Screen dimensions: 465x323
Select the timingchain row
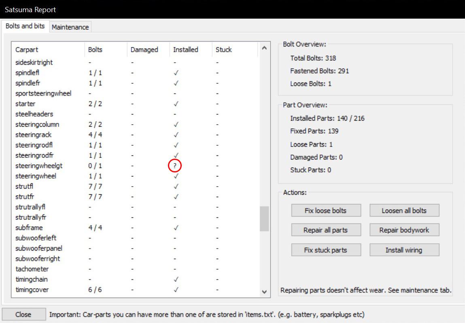click(x=135, y=279)
